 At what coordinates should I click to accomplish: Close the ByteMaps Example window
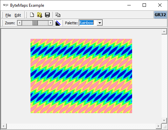point(160,5)
